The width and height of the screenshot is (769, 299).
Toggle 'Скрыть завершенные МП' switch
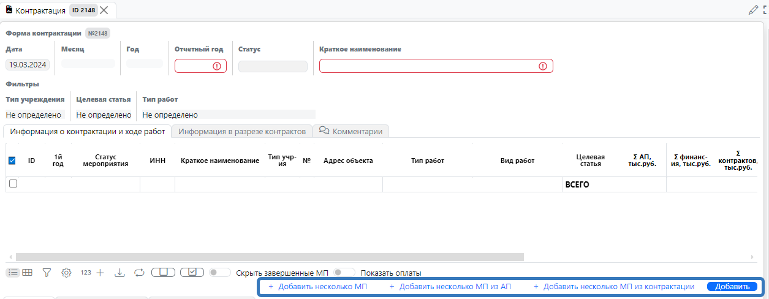point(220,273)
